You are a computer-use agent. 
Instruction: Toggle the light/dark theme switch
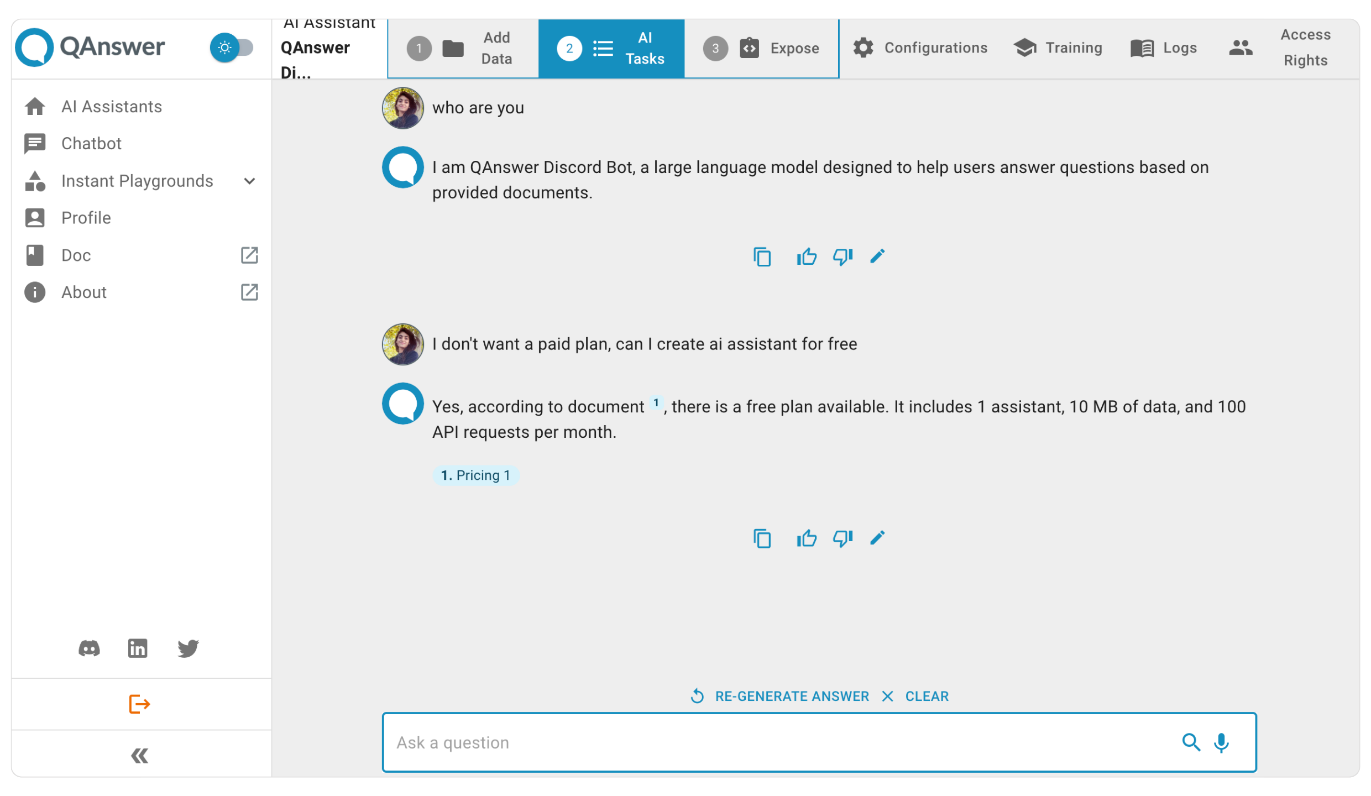click(232, 48)
